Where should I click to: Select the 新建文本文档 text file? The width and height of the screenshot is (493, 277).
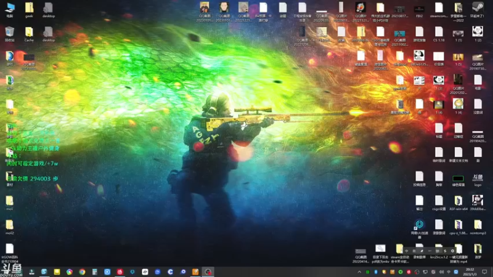pyautogui.click(x=458, y=155)
